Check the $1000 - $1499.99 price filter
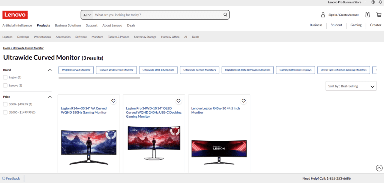 [5, 112]
